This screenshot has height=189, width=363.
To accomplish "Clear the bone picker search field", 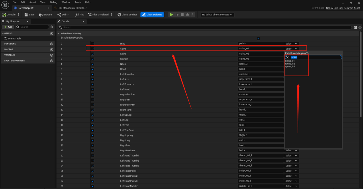I will (287, 57).
